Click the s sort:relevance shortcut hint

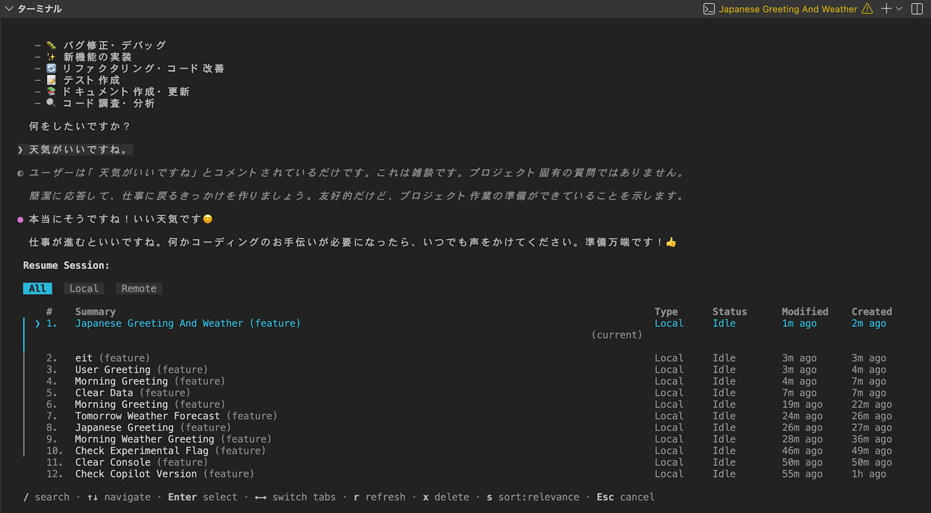coord(533,497)
